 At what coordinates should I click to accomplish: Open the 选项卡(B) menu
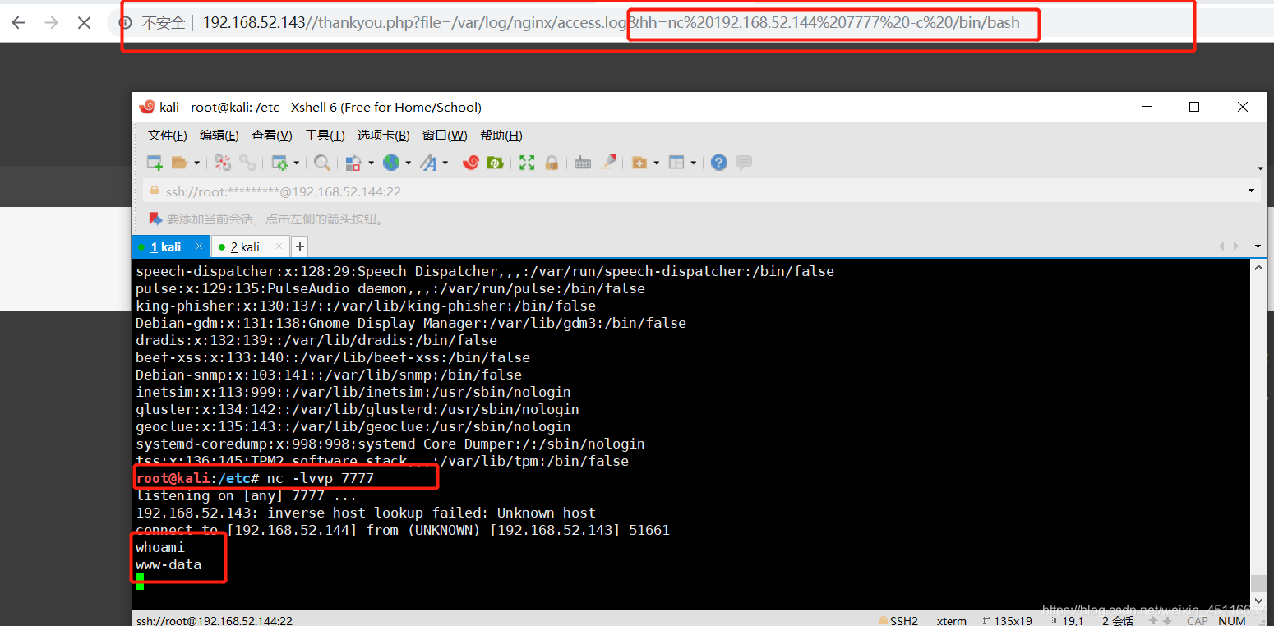[x=383, y=136]
